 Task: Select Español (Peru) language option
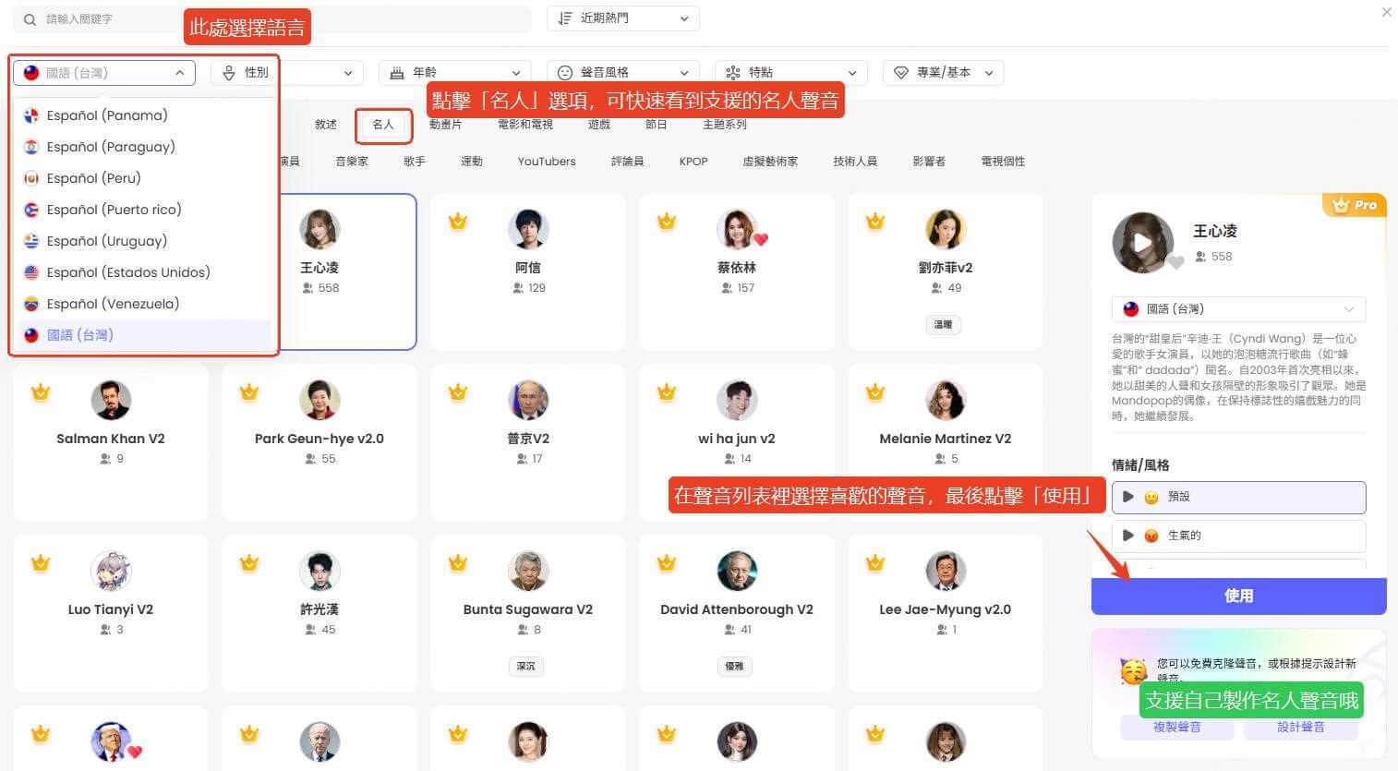click(145, 178)
